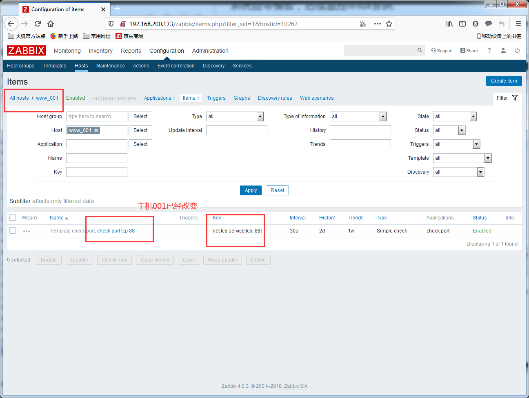Viewport: 529px width, 398px height.
Task: Toggle Firefox sidebar icon
Action: 462,24
